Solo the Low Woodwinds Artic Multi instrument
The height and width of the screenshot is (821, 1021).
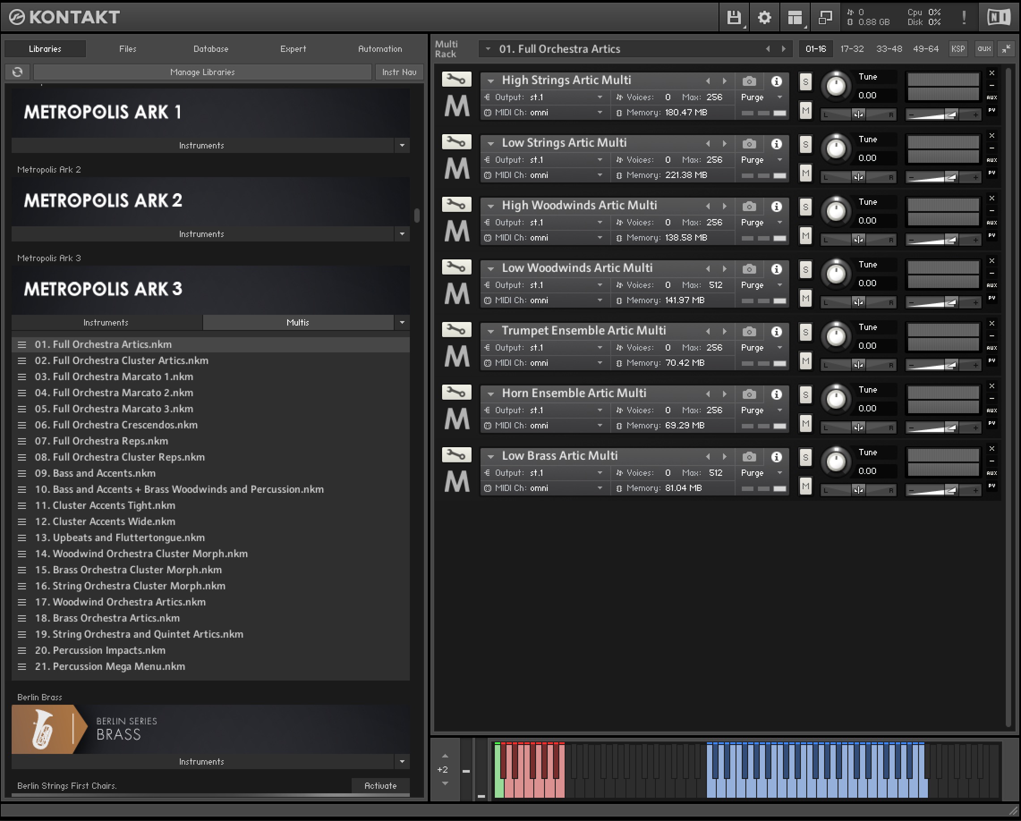pos(805,270)
